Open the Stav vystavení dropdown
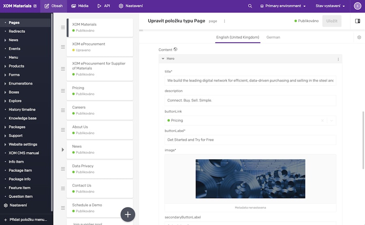This screenshot has width=365, height=225. [x=330, y=6]
